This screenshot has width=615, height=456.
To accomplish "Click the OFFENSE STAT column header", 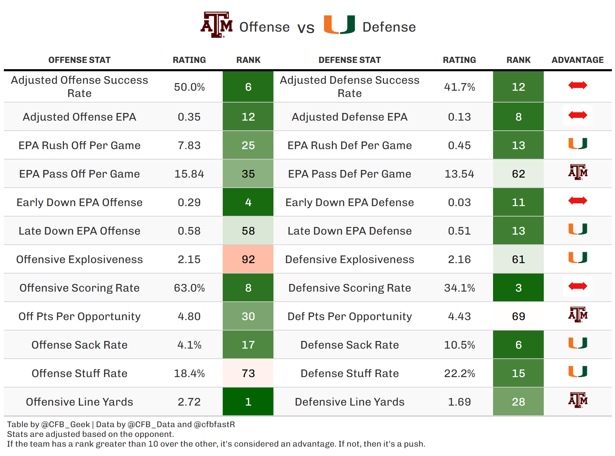I will coord(79,60).
